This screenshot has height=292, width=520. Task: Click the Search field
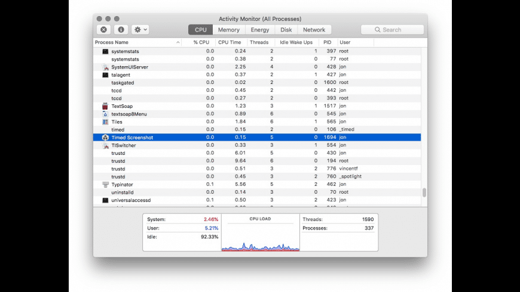click(x=392, y=30)
